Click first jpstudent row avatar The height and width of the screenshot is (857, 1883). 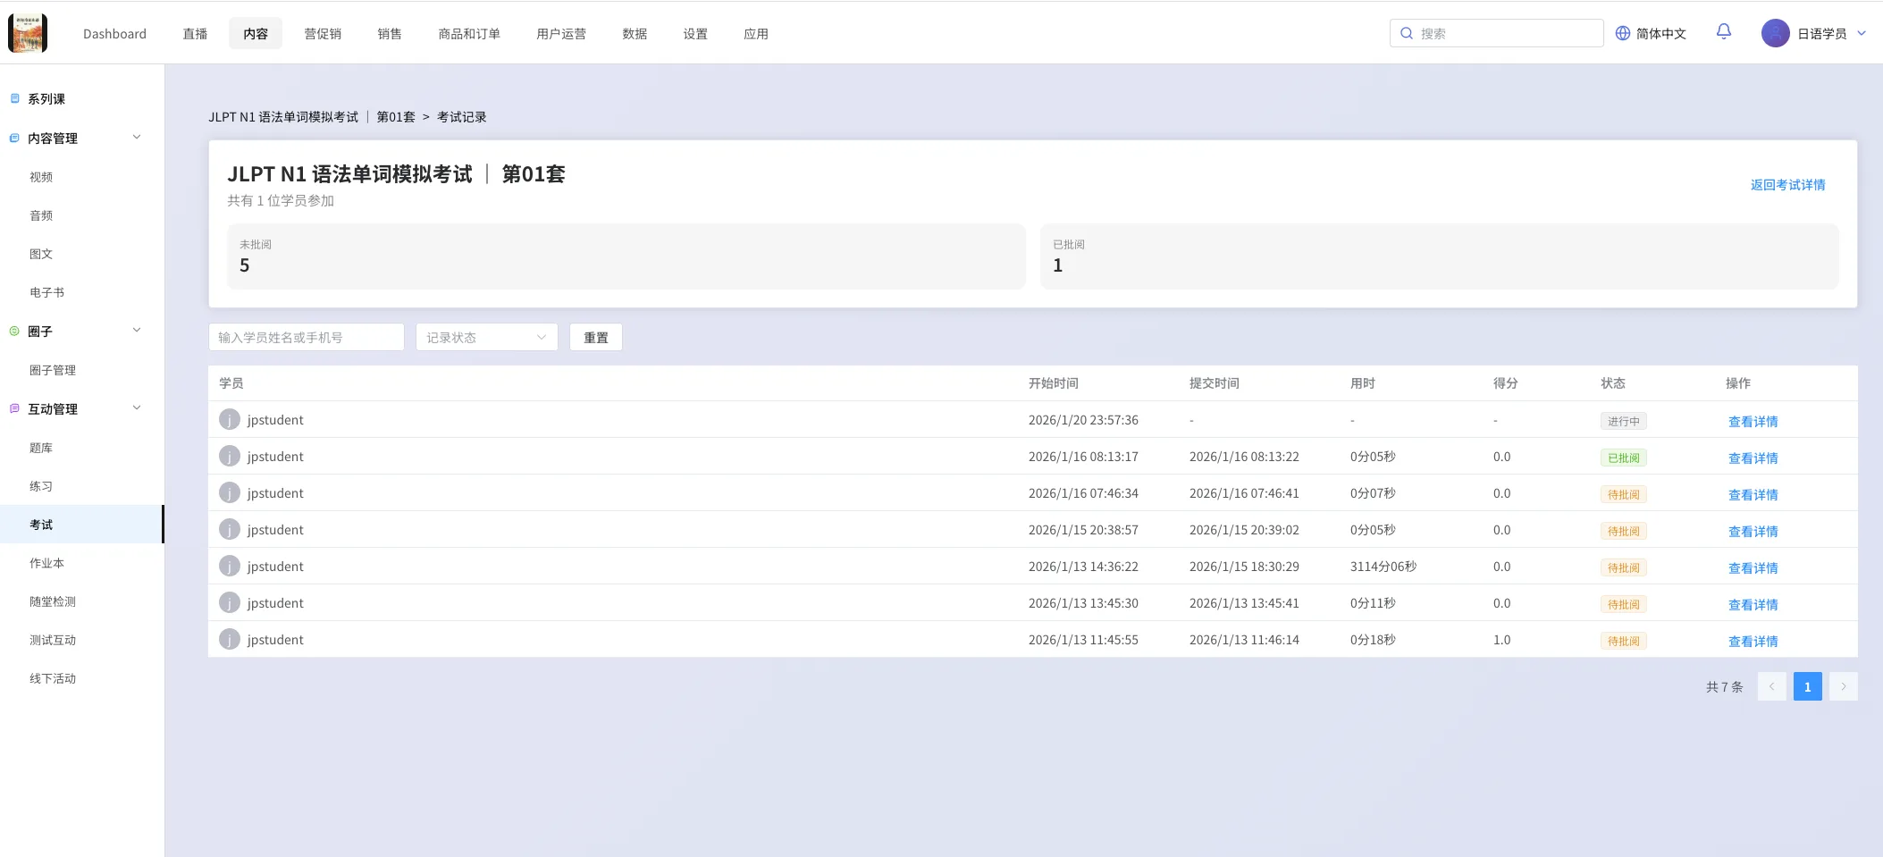[x=230, y=420]
